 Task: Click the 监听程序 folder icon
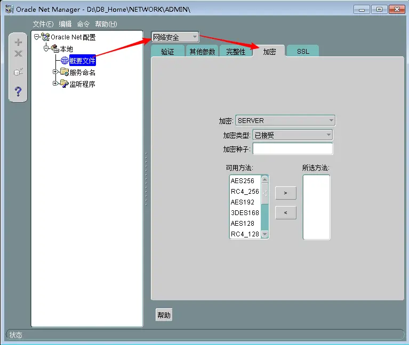click(65, 84)
